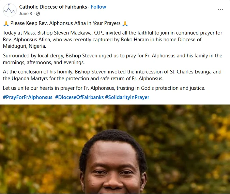Click the headline about keeping Rev. Alphonsus Afina in prayers
230x194 pixels.
65,24
